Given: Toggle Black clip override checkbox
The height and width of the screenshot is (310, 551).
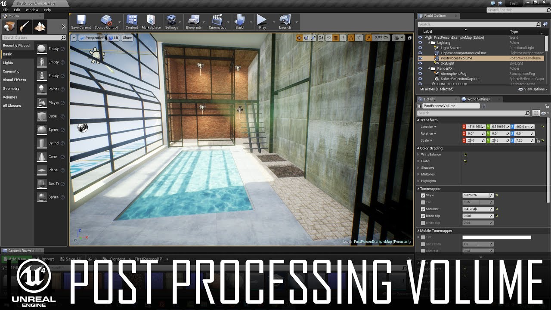Looking at the screenshot, I should coord(423,216).
